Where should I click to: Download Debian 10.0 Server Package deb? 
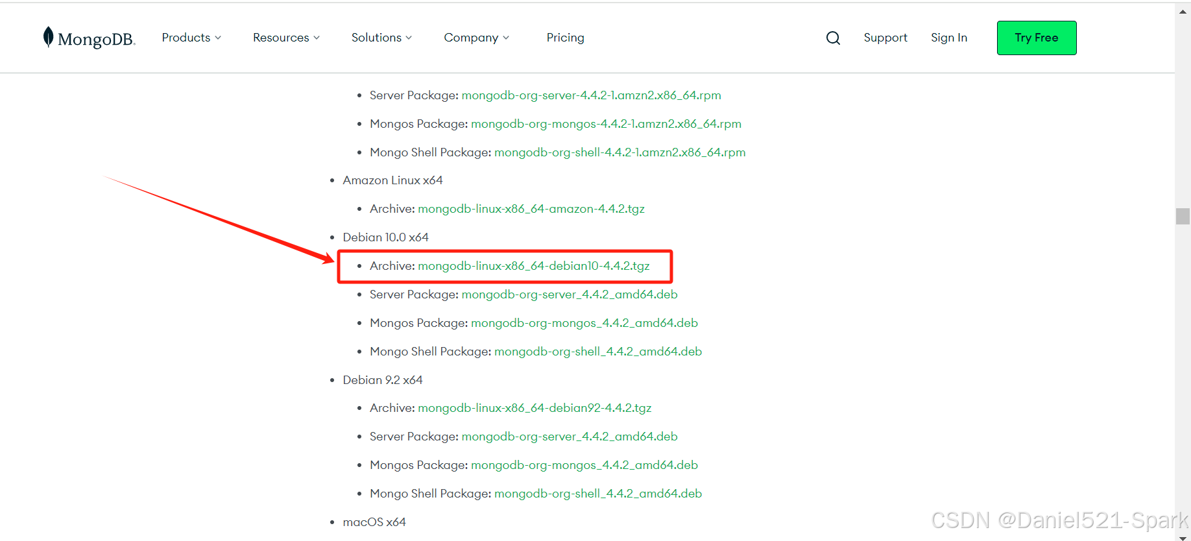pyautogui.click(x=570, y=295)
